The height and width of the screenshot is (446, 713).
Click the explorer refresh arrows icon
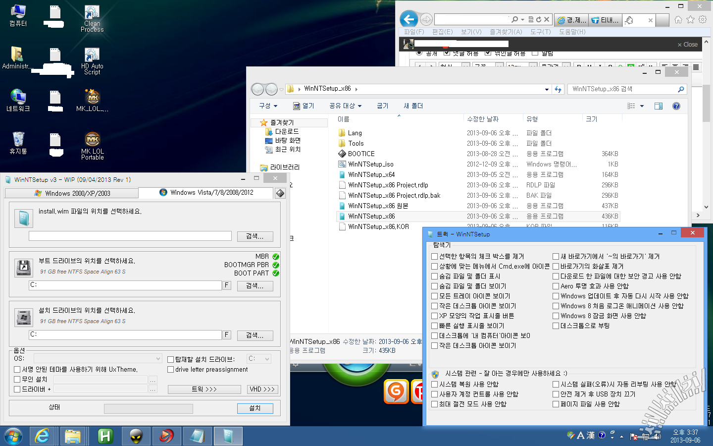559,89
